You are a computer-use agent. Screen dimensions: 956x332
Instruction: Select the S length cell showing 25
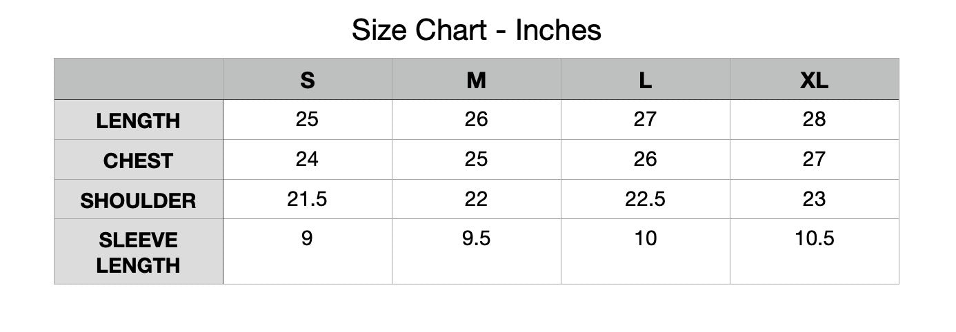(307, 119)
